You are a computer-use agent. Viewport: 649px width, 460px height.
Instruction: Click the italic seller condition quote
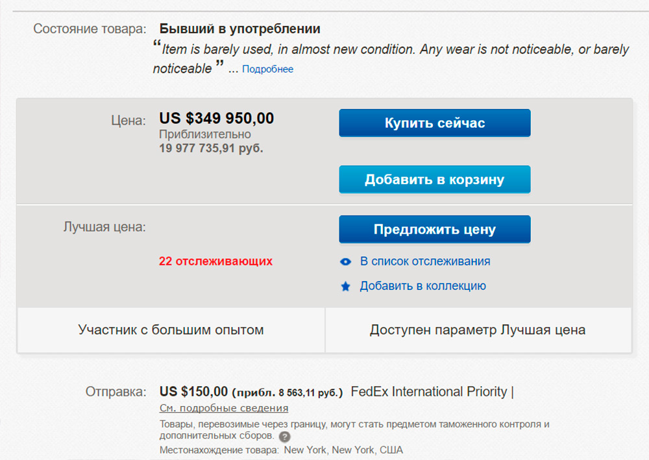pos(389,50)
